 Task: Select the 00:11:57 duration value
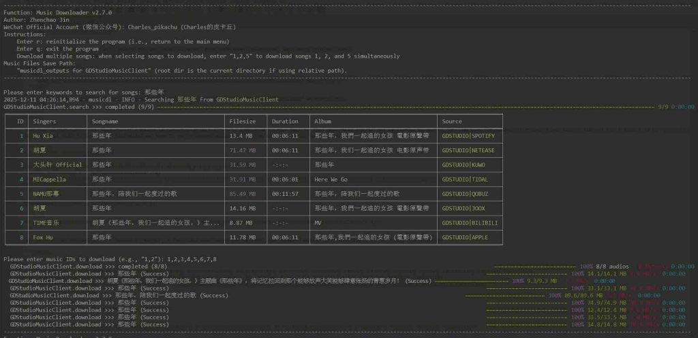[285, 194]
